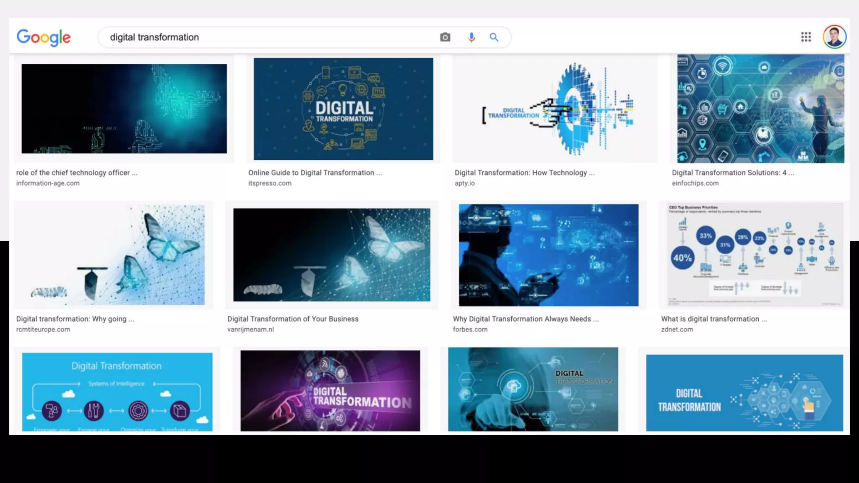Click 'What is digital transformation' zdnet link
Image resolution: width=859 pixels, height=483 pixels.
[x=713, y=319]
